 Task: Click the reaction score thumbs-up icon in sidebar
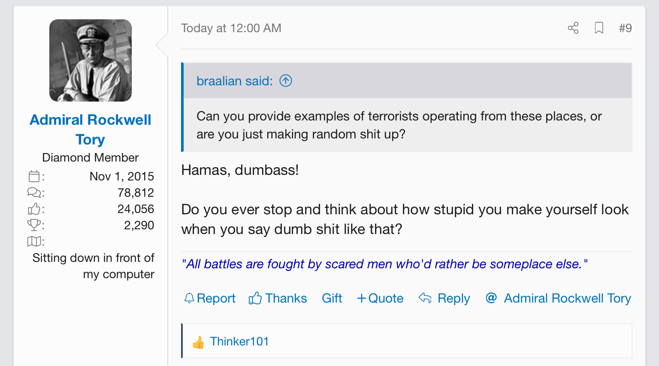click(34, 209)
